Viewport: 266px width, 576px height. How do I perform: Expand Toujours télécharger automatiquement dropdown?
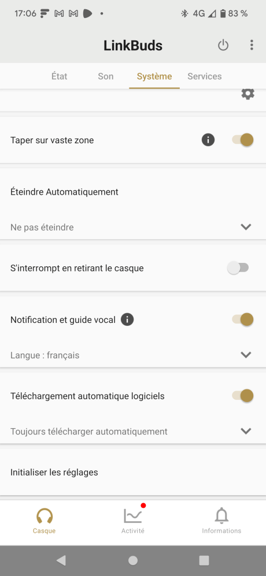[133, 431]
